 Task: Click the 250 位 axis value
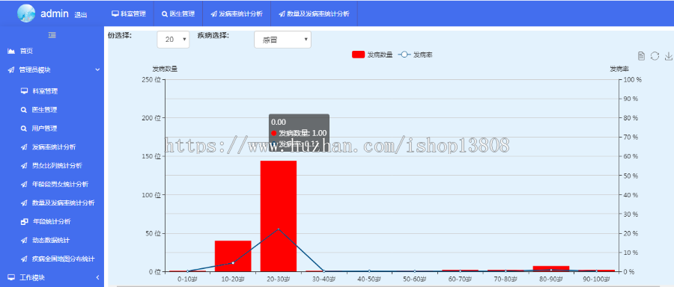pos(151,79)
